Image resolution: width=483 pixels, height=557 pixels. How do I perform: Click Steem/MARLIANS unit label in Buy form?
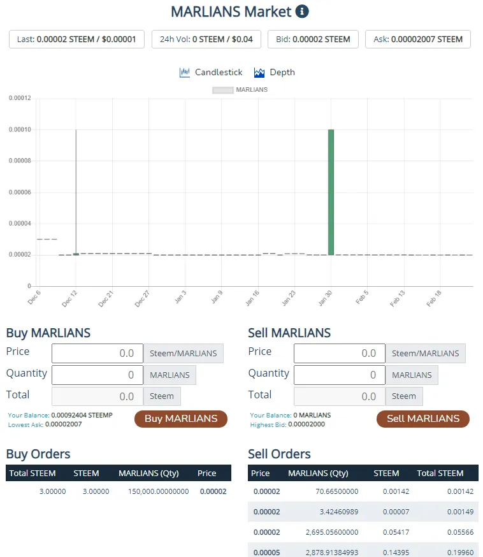184,354
